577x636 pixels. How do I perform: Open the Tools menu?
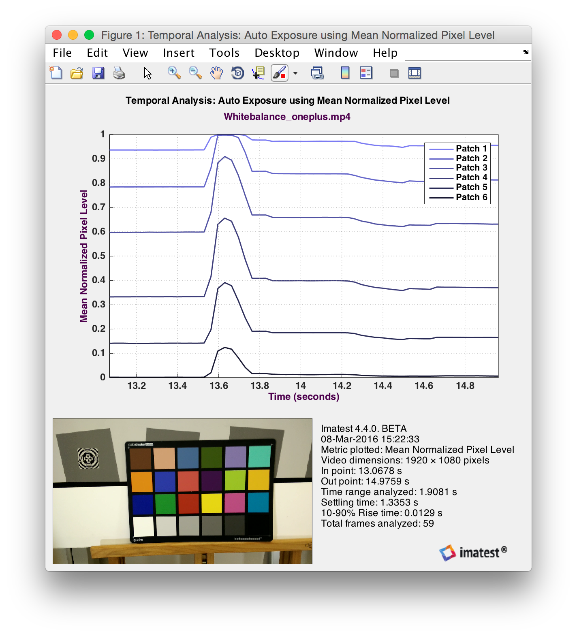224,53
